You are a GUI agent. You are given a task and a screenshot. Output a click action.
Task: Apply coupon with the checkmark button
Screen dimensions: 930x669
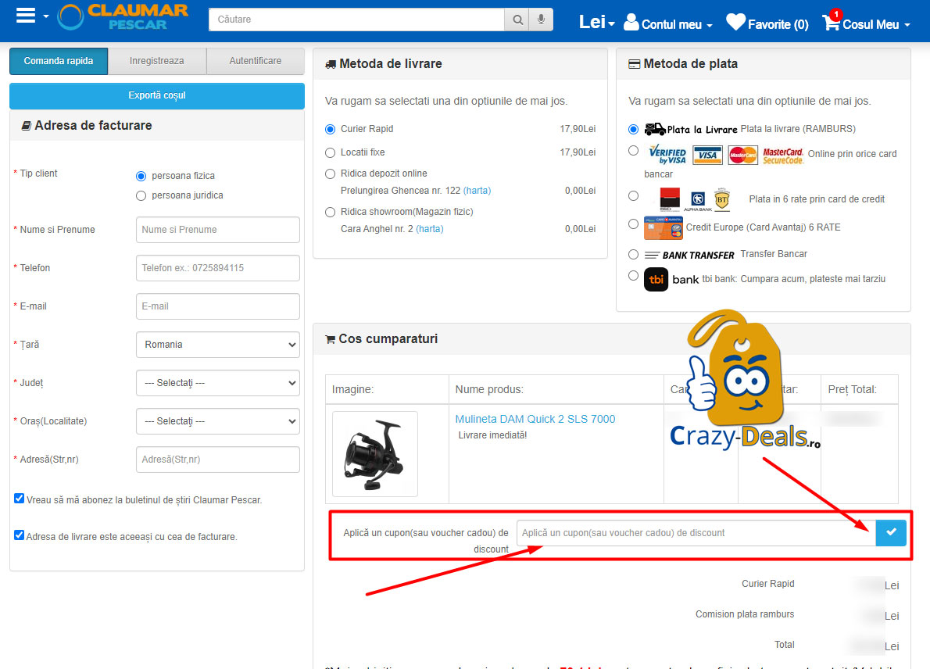(x=891, y=532)
